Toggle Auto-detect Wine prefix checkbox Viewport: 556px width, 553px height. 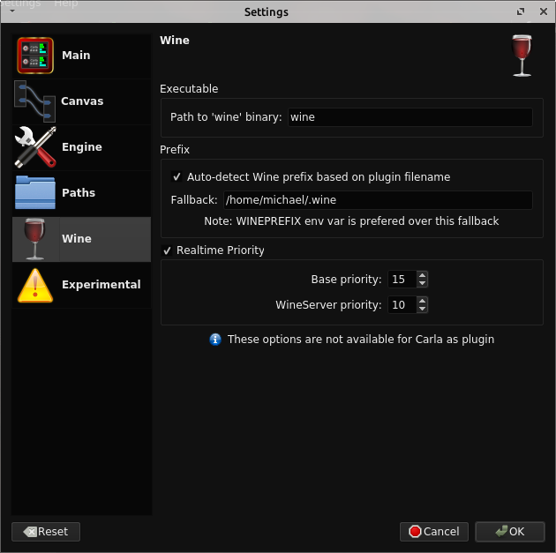[177, 176]
